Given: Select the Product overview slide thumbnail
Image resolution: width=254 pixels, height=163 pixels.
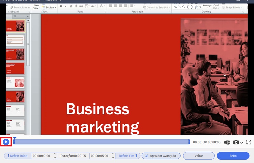Looking at the screenshot, I should pos(15,68).
